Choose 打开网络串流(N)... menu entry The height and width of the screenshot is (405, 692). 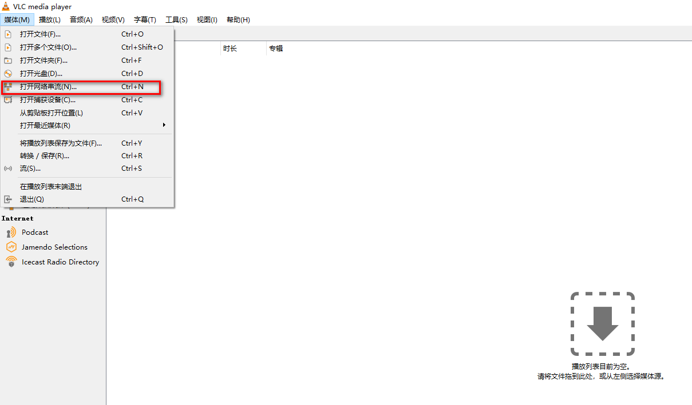click(88, 87)
